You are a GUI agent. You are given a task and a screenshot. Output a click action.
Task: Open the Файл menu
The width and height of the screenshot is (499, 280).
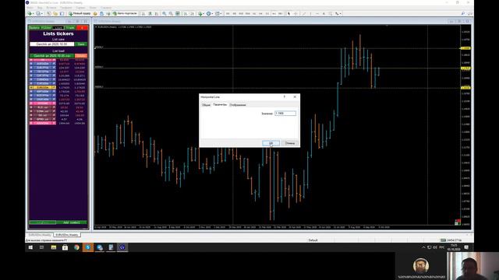pos(30,7)
